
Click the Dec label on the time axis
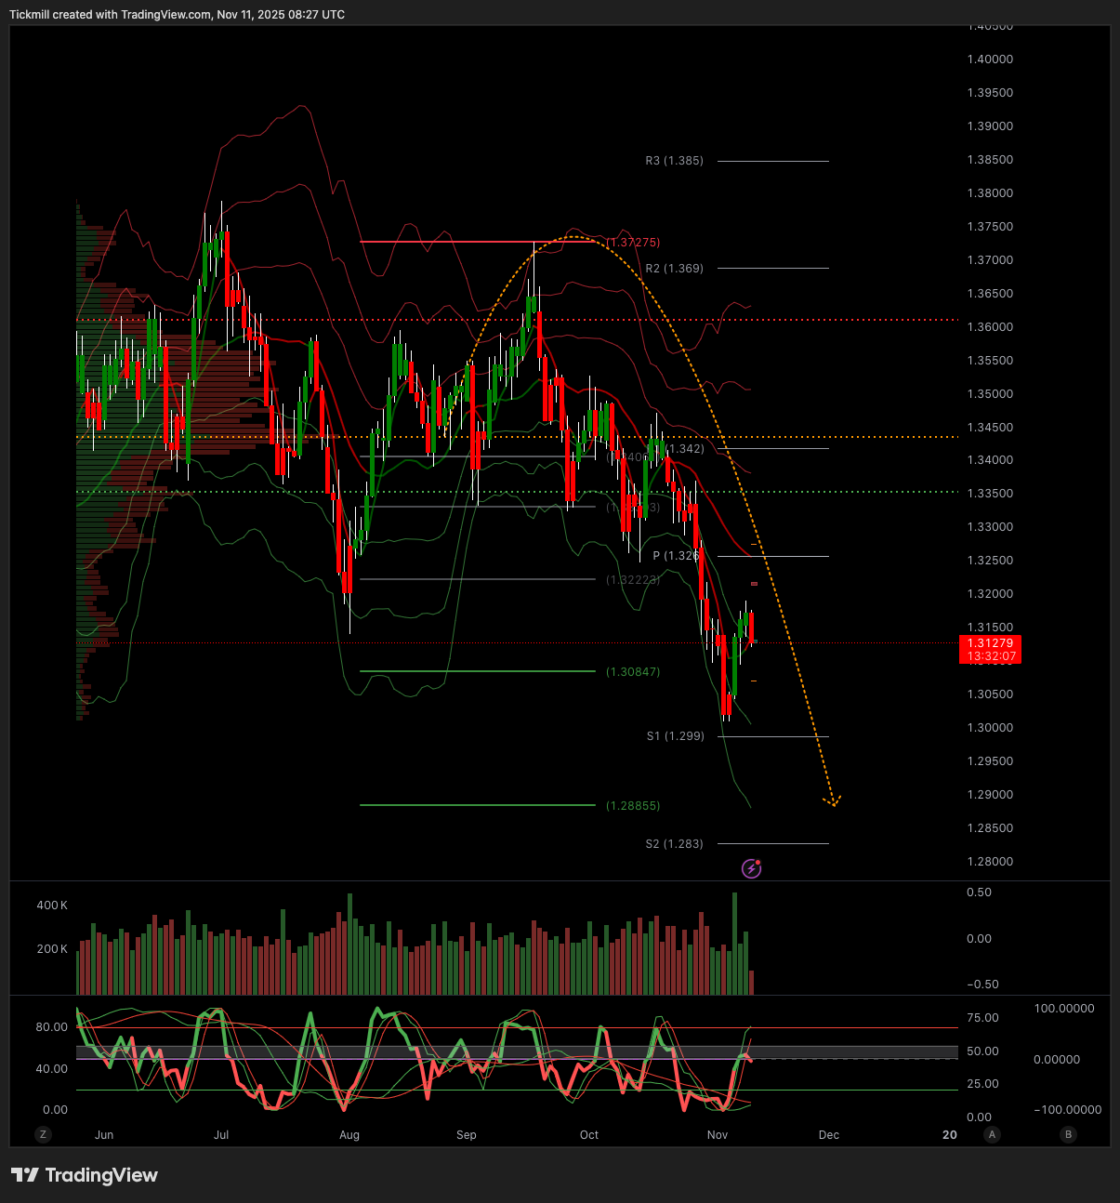(x=828, y=1135)
